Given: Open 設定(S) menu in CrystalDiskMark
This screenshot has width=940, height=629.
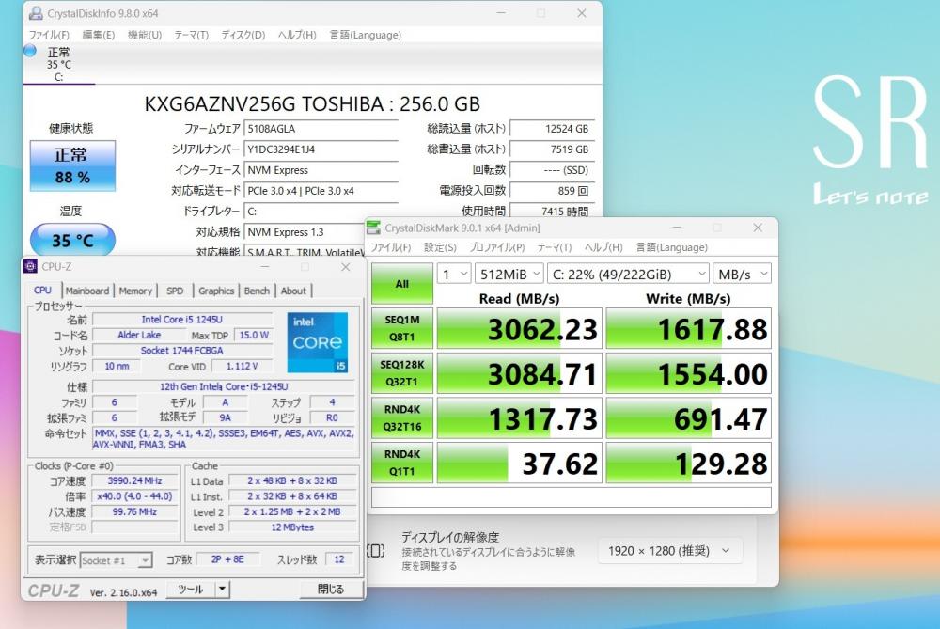Looking at the screenshot, I should pyautogui.click(x=440, y=247).
